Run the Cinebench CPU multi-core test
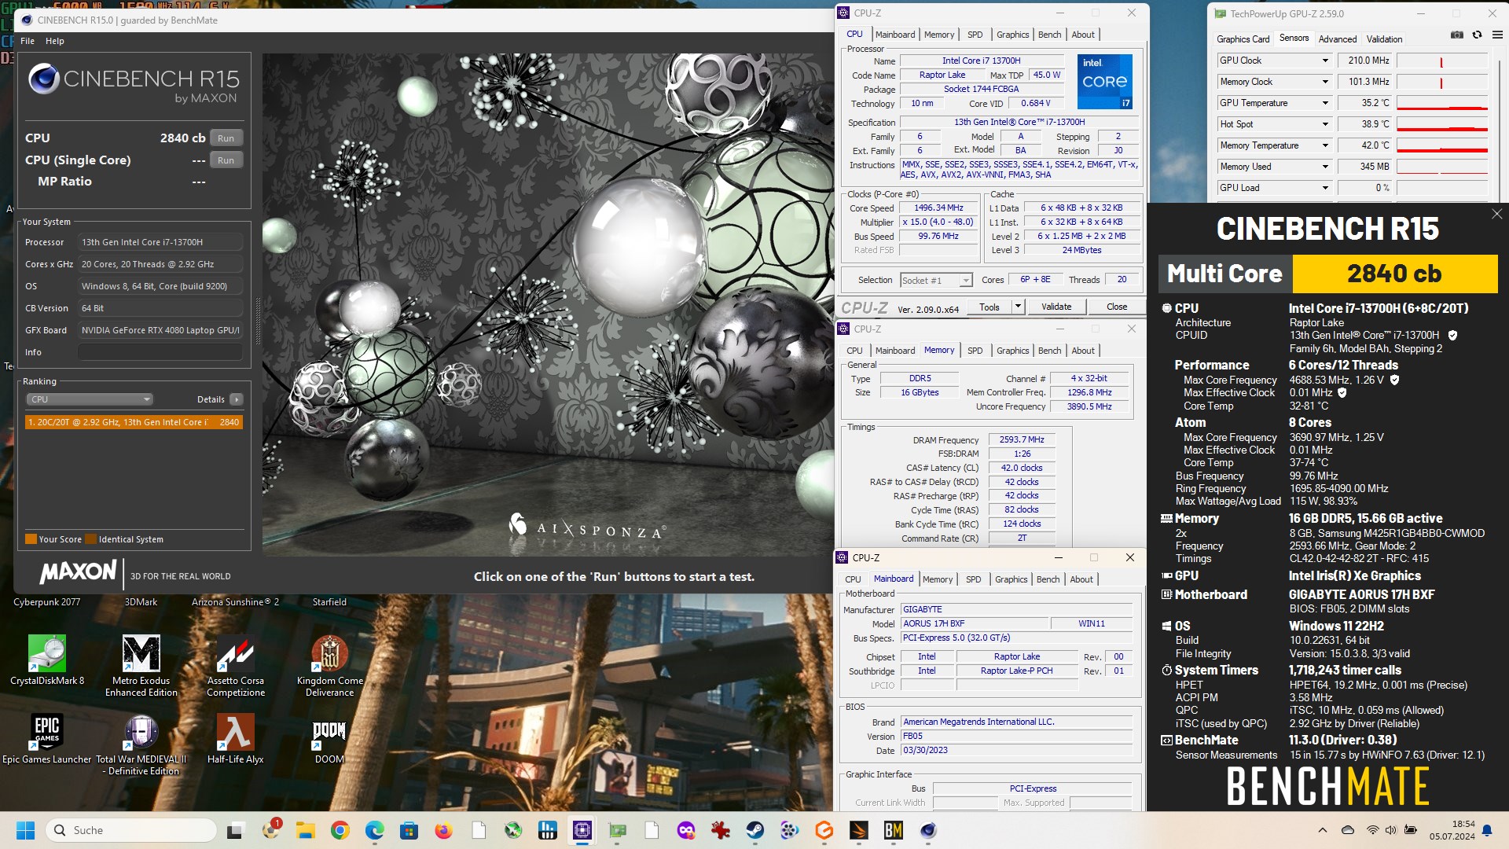 (x=226, y=138)
